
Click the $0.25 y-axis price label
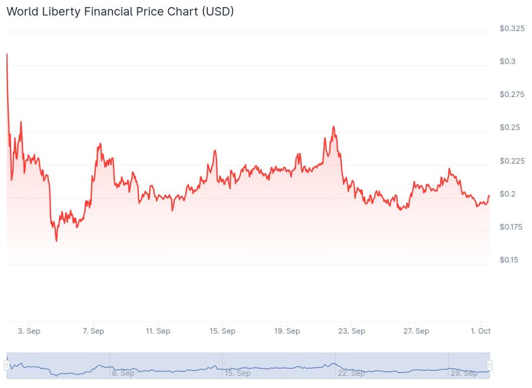510,128
